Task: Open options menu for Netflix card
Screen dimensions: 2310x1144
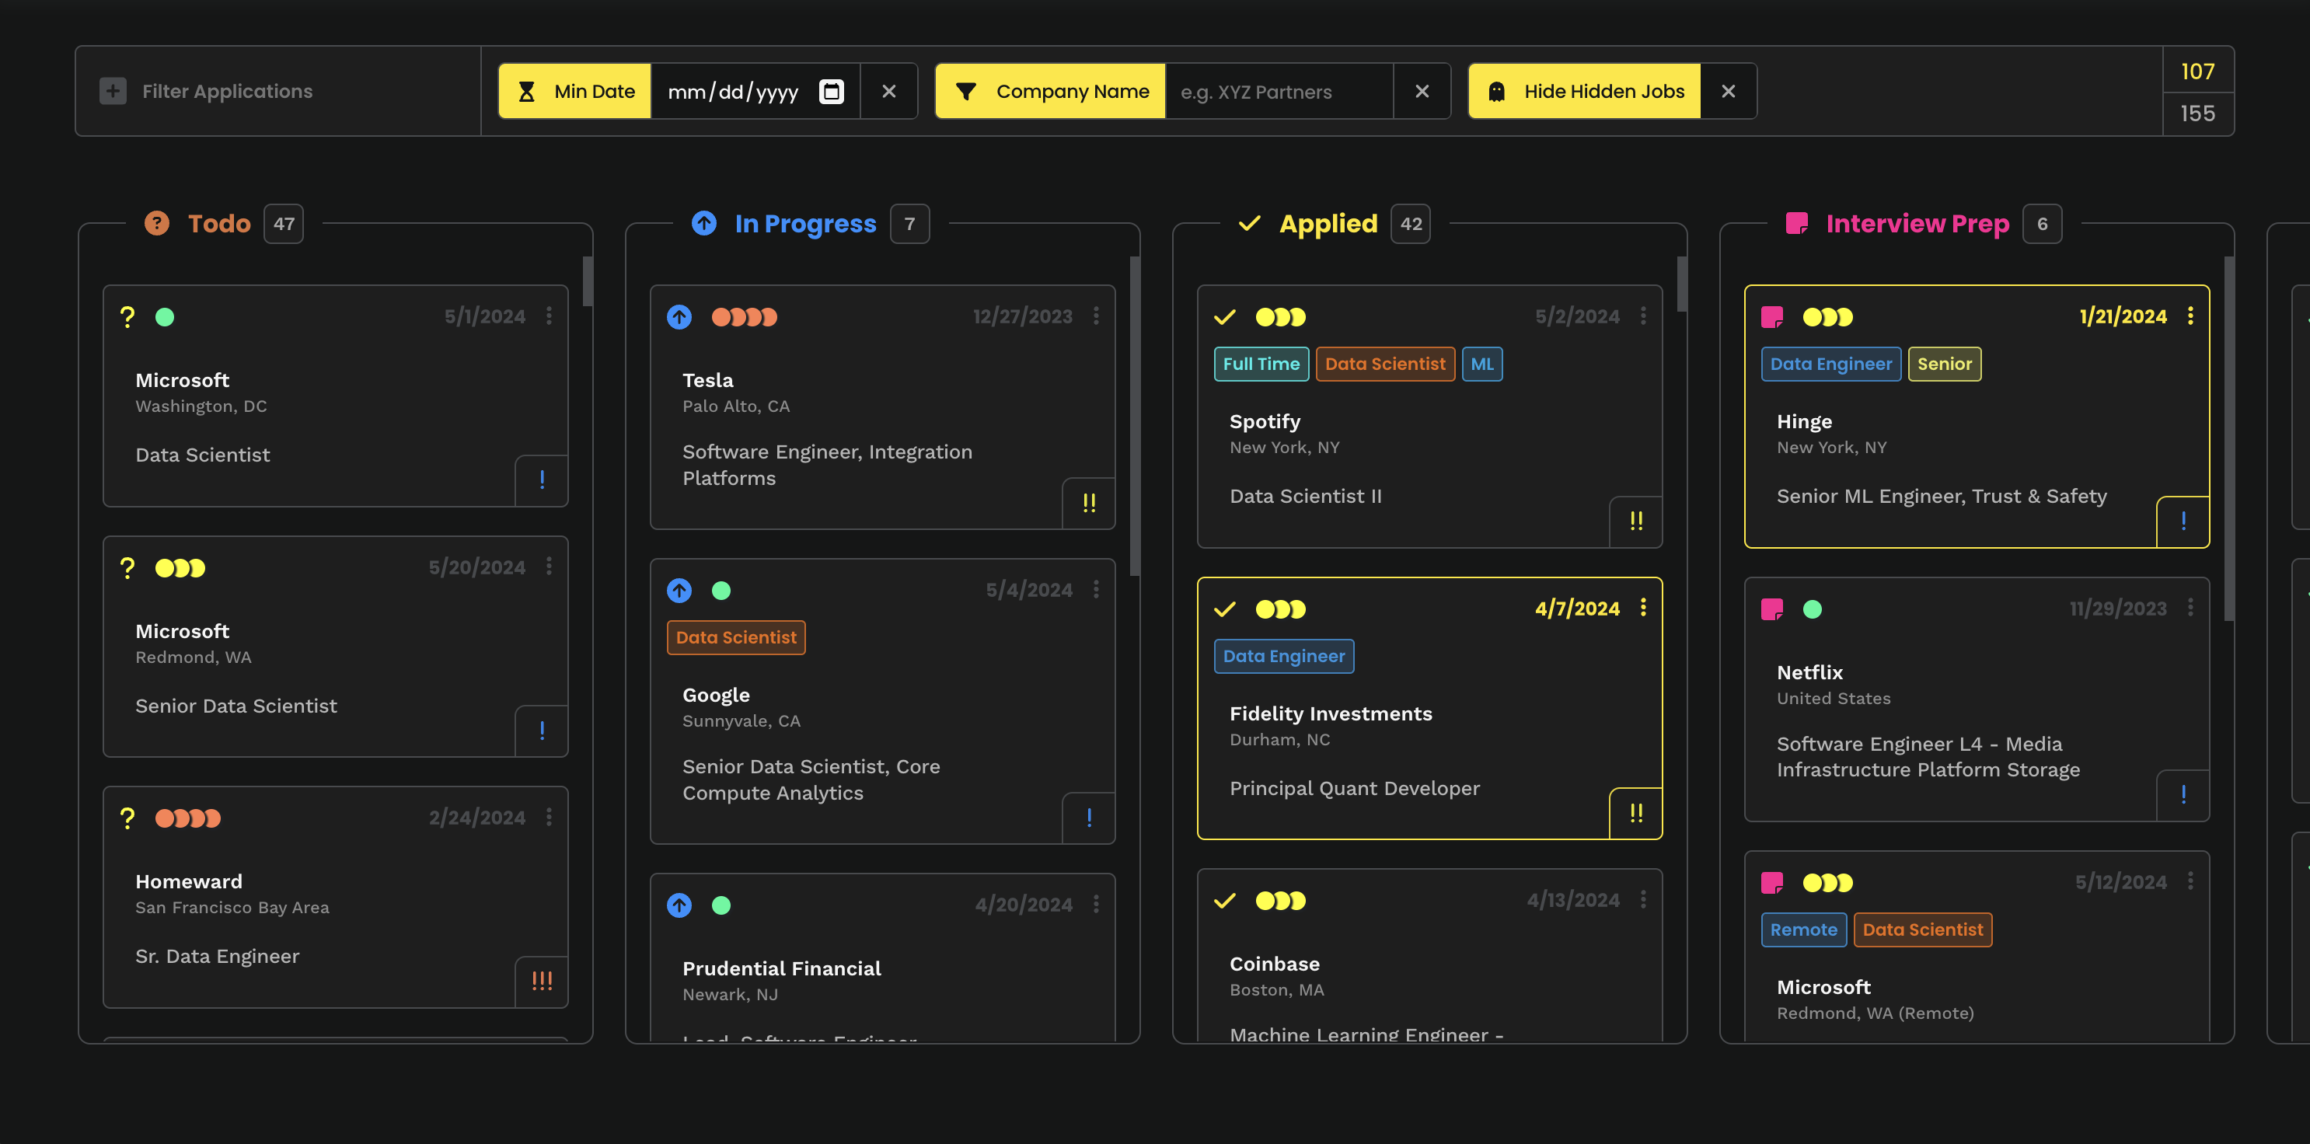Action: click(x=2190, y=608)
